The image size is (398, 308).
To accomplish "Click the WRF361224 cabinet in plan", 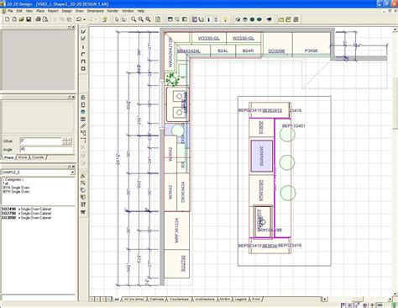I will [x=176, y=231].
